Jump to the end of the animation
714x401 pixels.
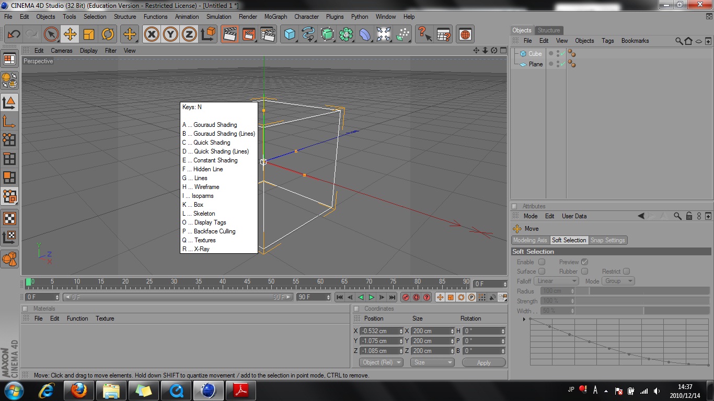(x=392, y=297)
